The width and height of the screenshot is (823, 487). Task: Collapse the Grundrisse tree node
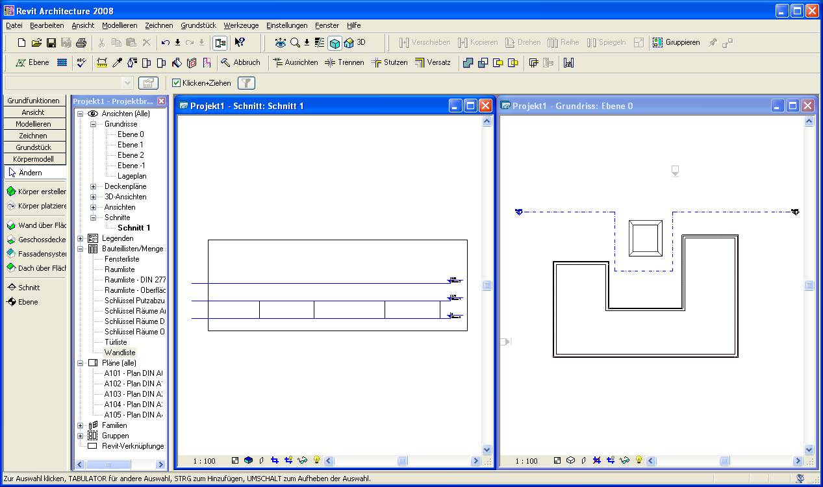click(93, 124)
